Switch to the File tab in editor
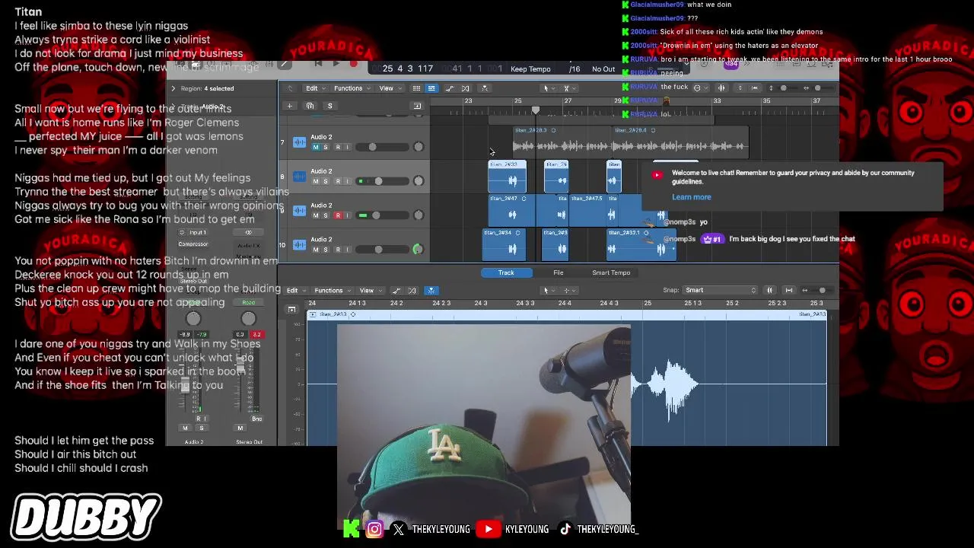Viewport: 974px width, 548px height. tap(559, 272)
